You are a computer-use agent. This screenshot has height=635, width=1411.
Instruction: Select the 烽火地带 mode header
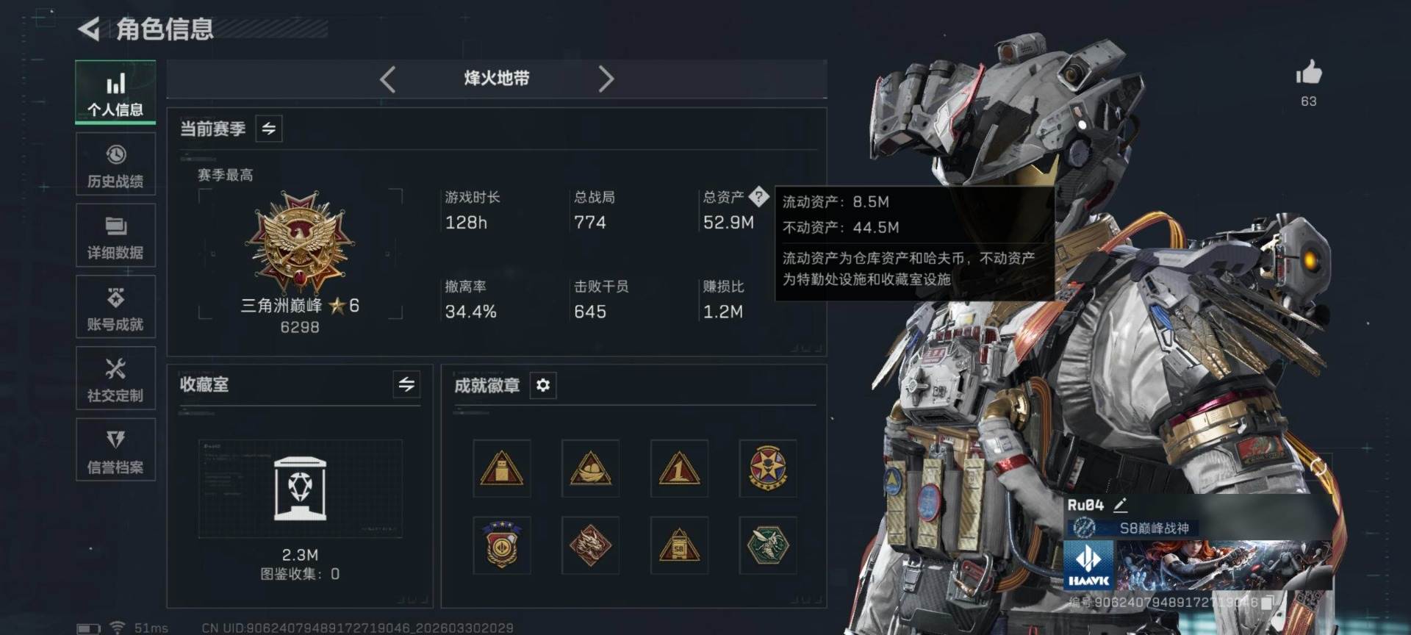pyautogui.click(x=497, y=79)
